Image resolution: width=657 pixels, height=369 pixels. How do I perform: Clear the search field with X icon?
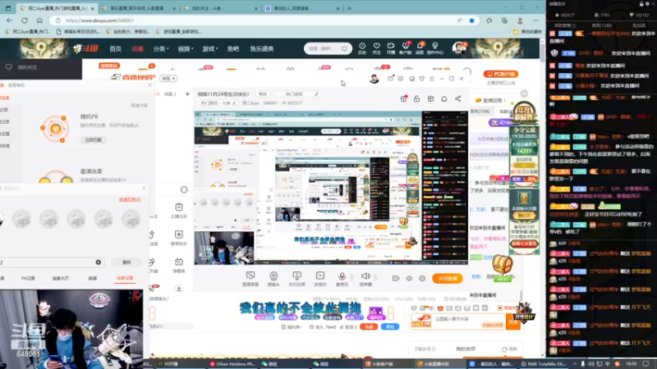(98, 262)
